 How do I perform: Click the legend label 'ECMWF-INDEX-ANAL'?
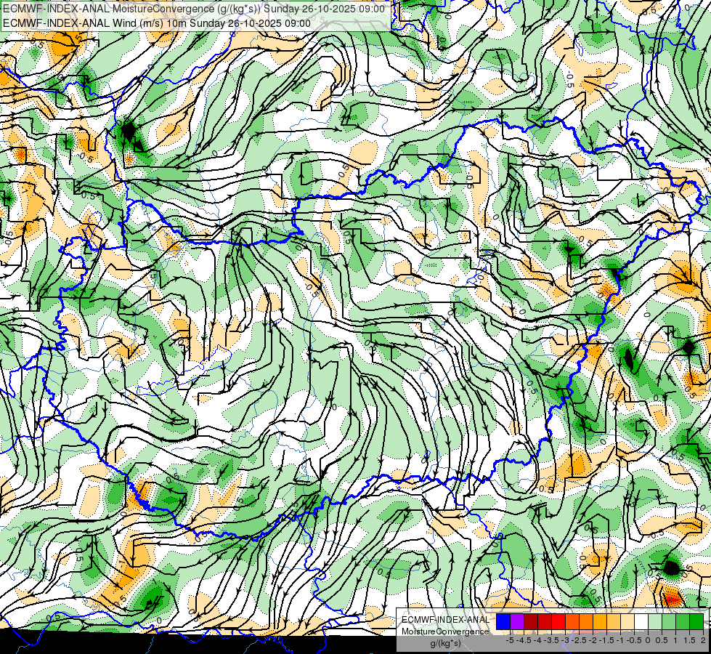[x=445, y=620]
